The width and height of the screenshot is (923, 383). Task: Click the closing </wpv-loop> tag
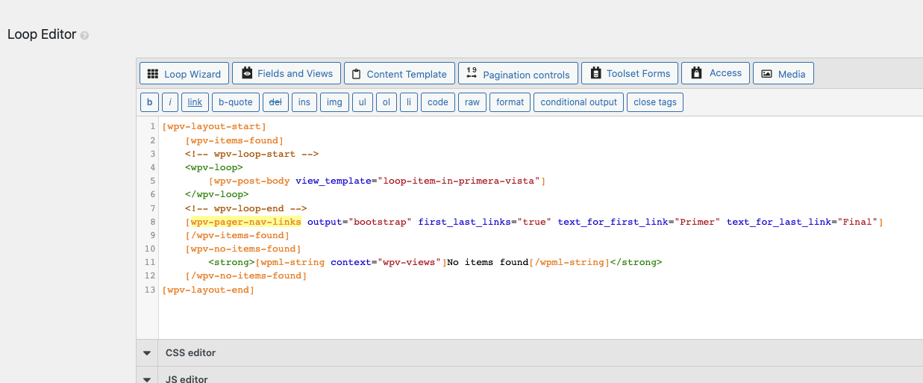coord(217,194)
